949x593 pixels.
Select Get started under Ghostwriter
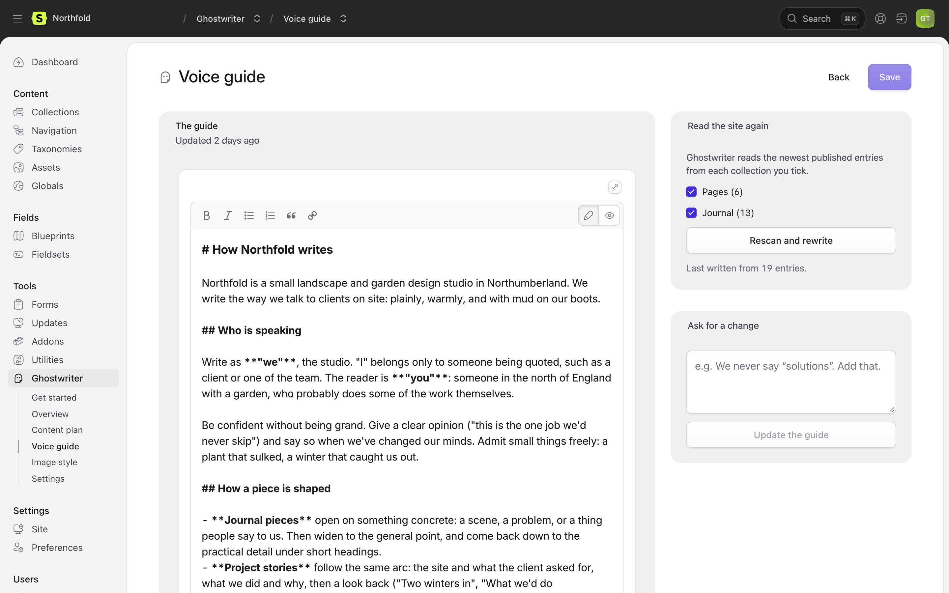click(x=54, y=398)
